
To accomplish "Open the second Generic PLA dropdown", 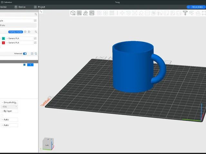I will (x=19, y=43).
